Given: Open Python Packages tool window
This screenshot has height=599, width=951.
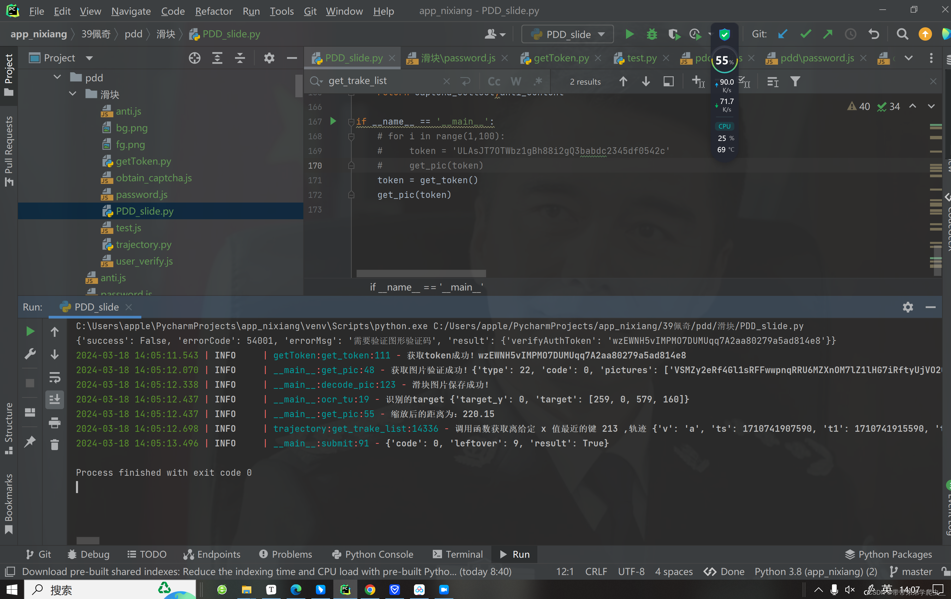Looking at the screenshot, I should pos(888,554).
